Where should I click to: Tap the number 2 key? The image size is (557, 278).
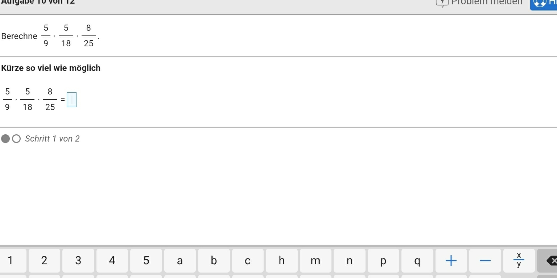pos(44,261)
